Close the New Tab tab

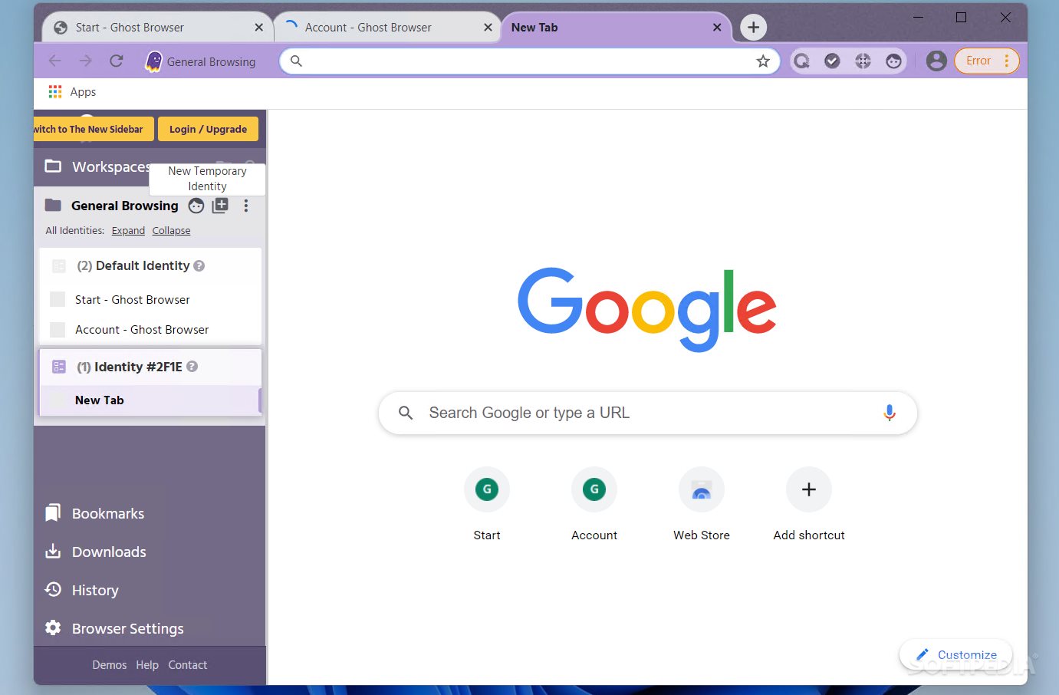tap(717, 27)
